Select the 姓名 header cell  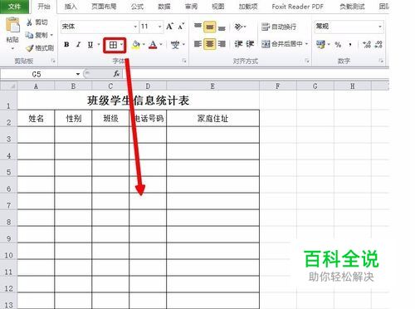pos(36,118)
